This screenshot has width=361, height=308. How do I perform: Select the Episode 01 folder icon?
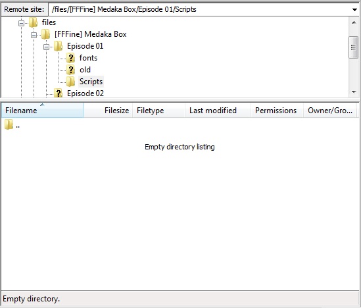[58, 46]
